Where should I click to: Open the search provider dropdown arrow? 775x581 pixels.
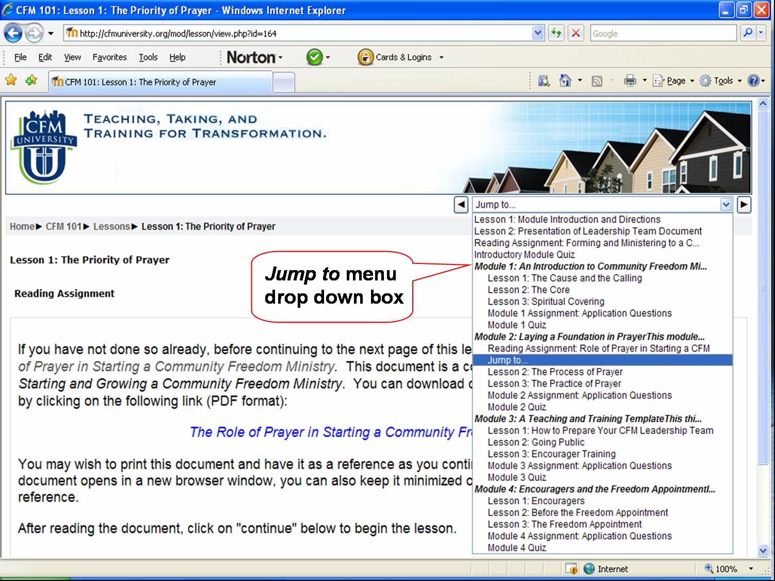(761, 33)
